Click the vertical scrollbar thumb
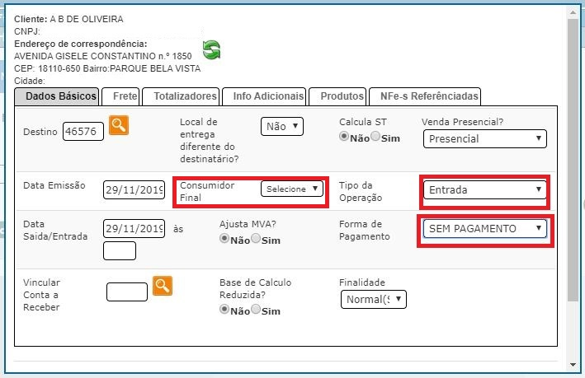Viewport: 585px width, 378px height. pyautogui.click(x=573, y=160)
